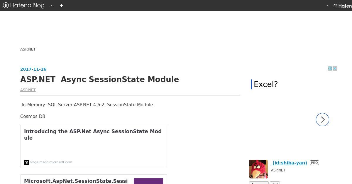Image resolution: width=352 pixels, height=184 pixels.
Task: Click the ad info icon
Action: (x=330, y=68)
